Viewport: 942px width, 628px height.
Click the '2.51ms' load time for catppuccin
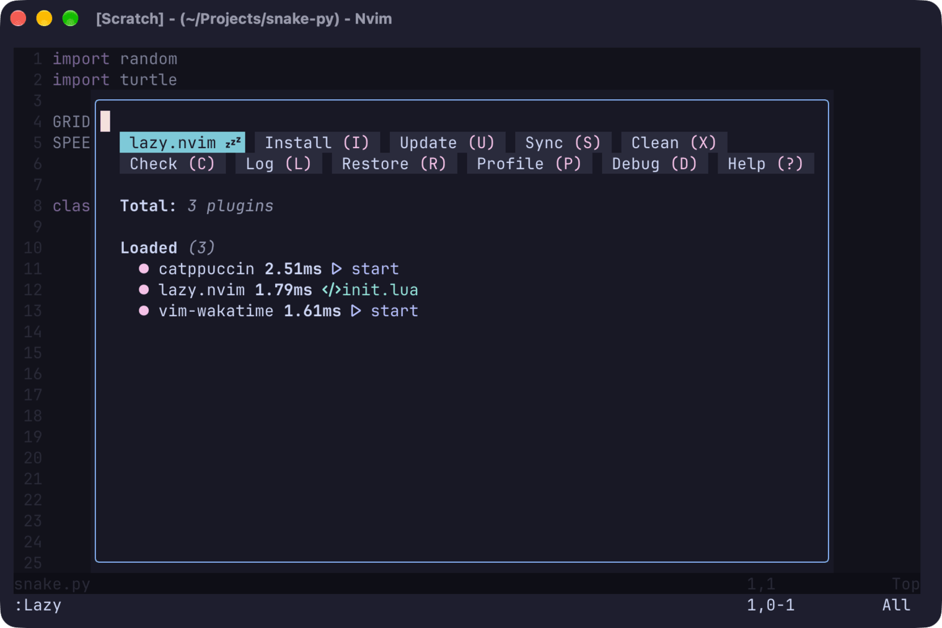point(293,268)
